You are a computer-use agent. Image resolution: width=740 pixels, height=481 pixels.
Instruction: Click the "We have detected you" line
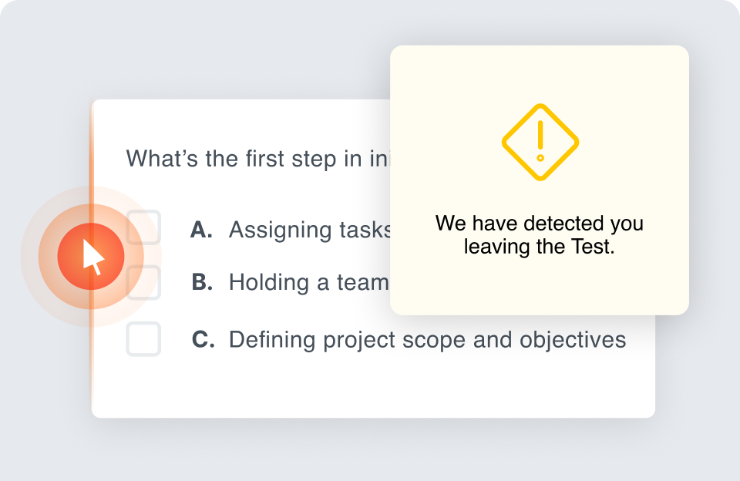click(539, 224)
